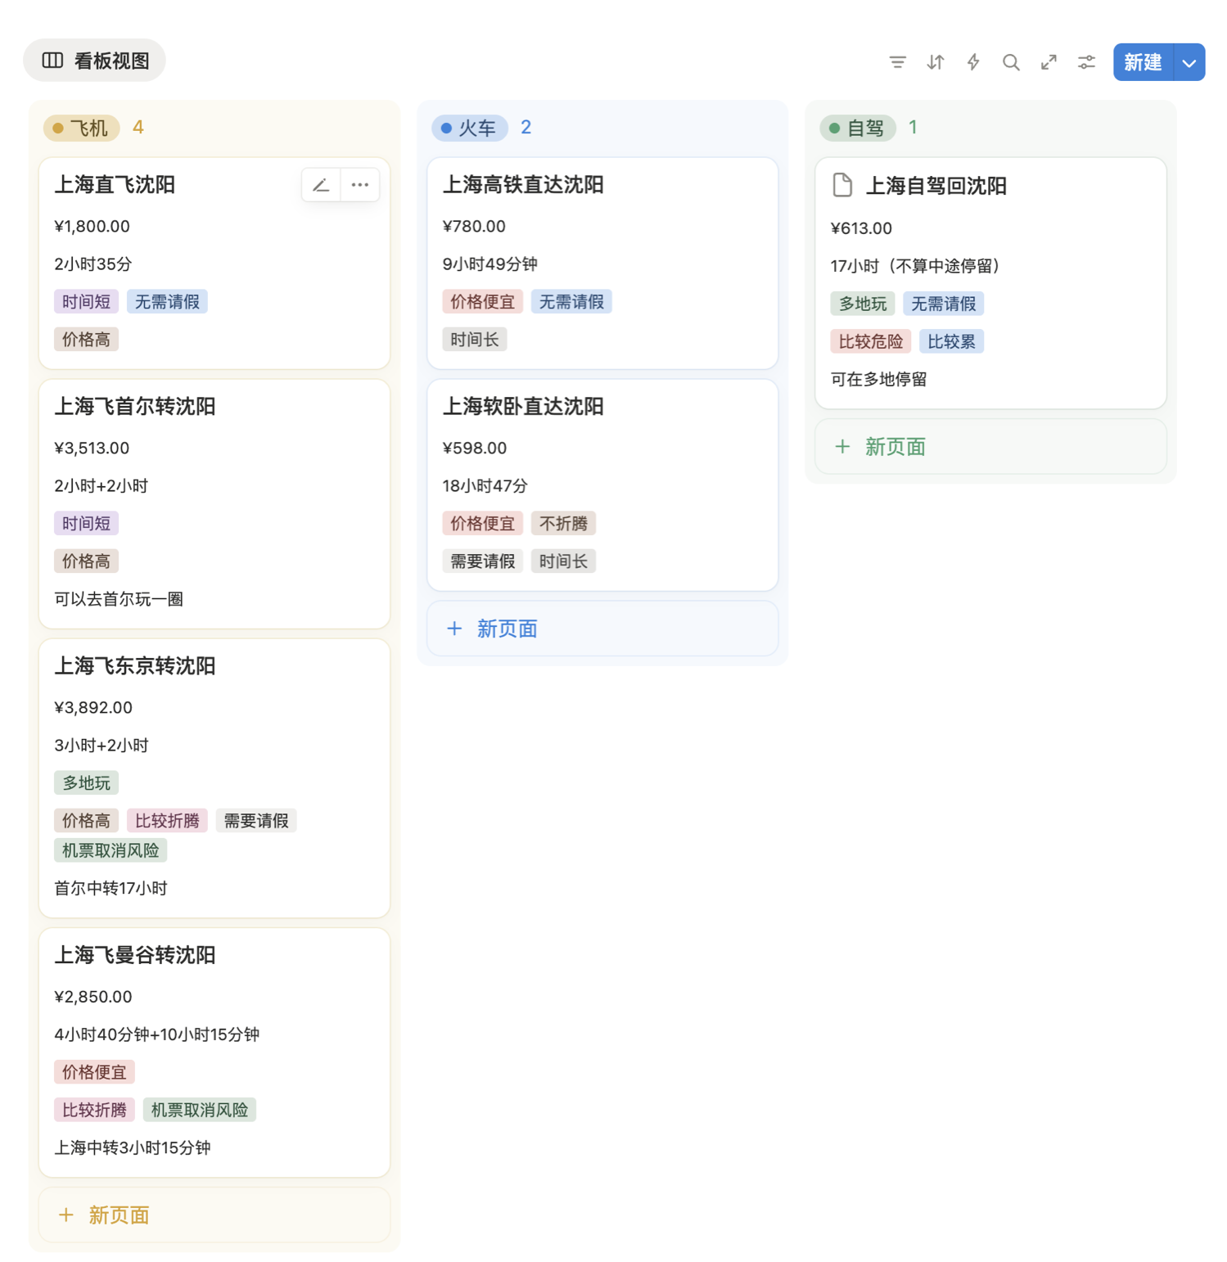Viewport: 1227px width, 1262px height.
Task: Click the edit pencil on 上海直飞沈阳 card
Action: [x=321, y=185]
